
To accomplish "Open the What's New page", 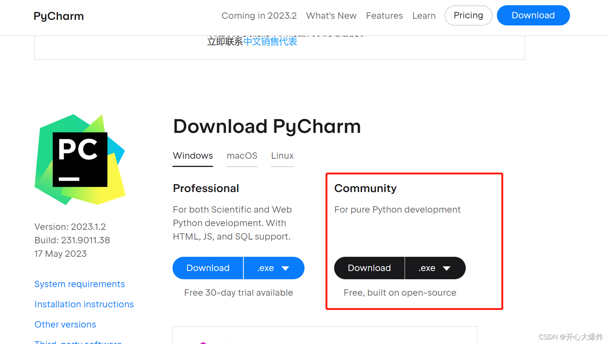I will coord(331,16).
